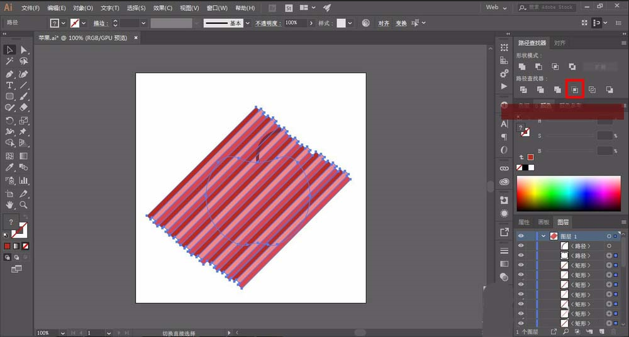The width and height of the screenshot is (629, 337).
Task: Select the Scale tool
Action: click(24, 120)
